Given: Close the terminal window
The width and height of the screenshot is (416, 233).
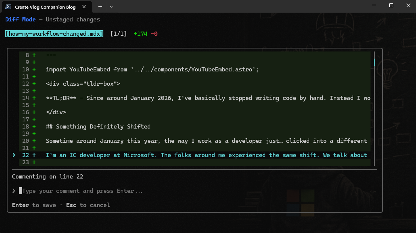Looking at the screenshot, I should pyautogui.click(x=408, y=5).
